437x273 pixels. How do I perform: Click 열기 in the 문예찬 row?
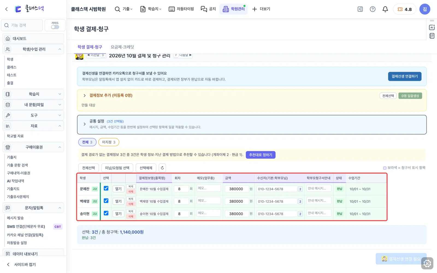coord(118,189)
